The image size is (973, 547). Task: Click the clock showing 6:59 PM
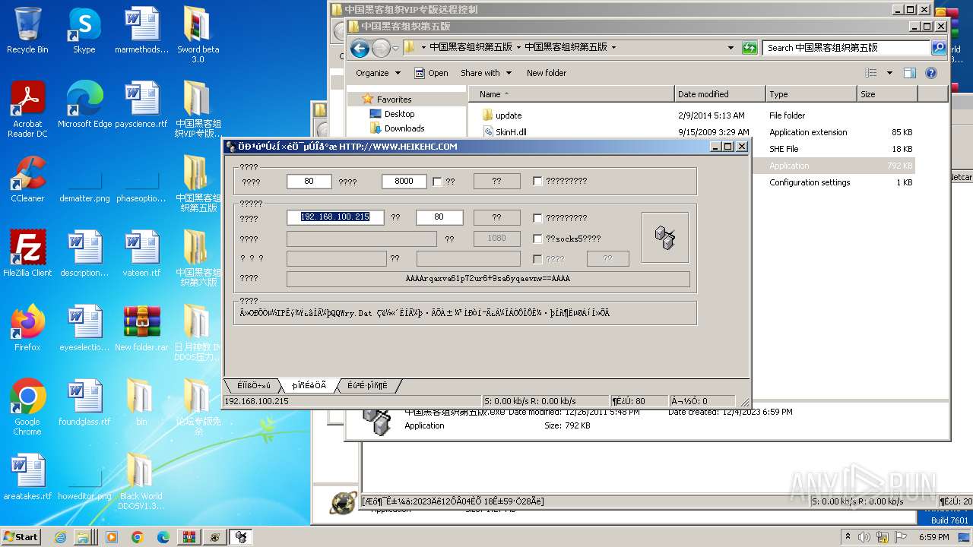coord(933,537)
